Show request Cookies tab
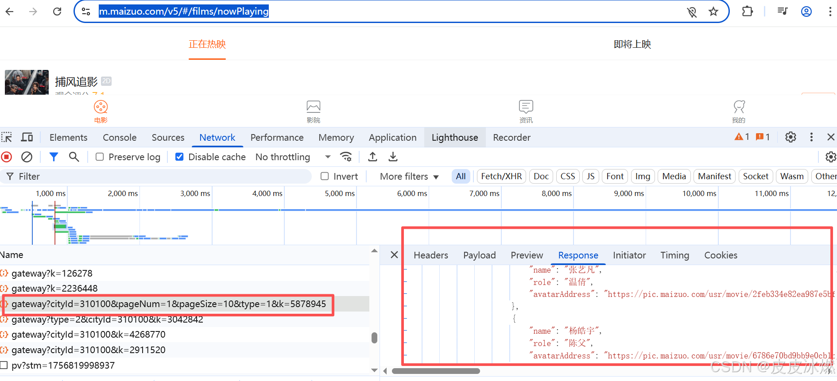837x381 pixels. [x=721, y=255]
